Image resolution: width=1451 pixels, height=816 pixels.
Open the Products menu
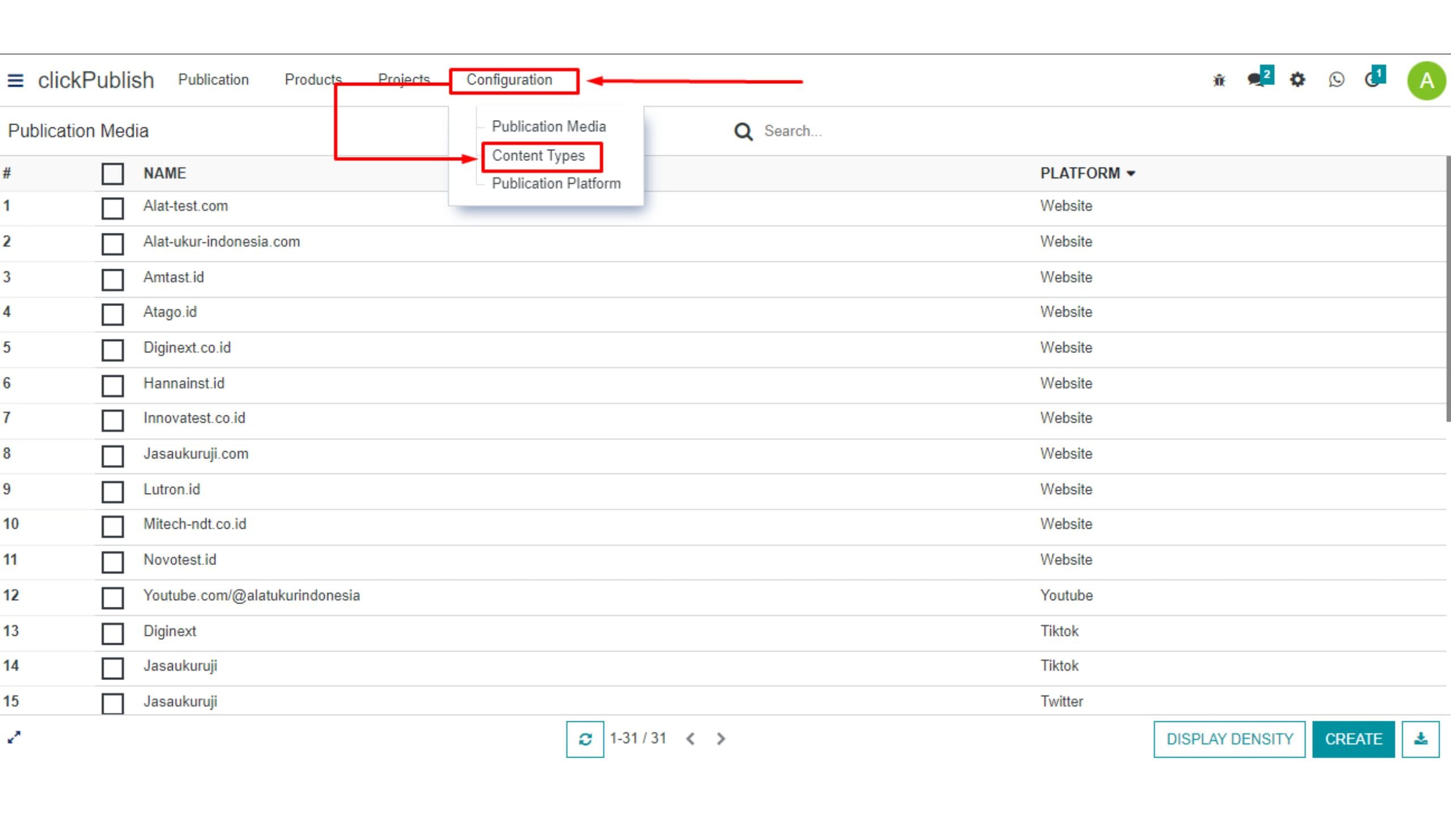[313, 80]
